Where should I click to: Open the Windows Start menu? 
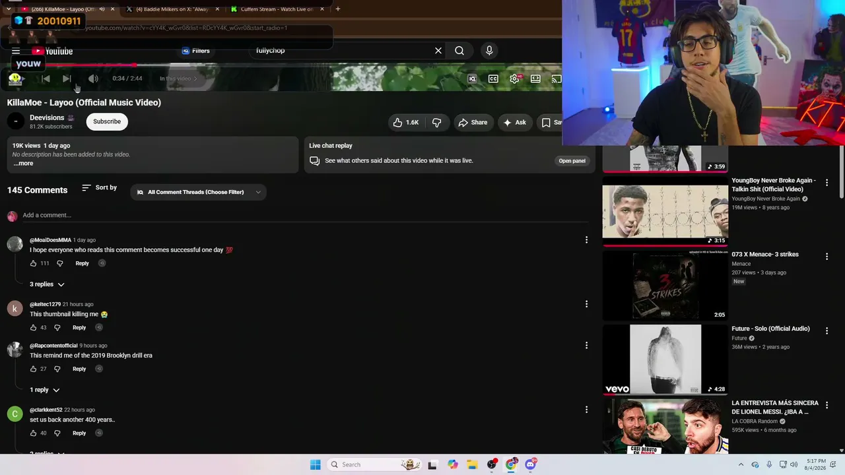coord(316,464)
